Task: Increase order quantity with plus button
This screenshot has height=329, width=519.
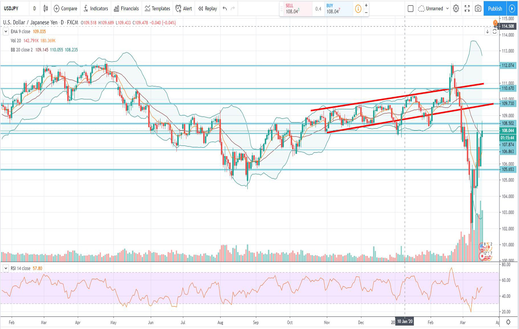Action: pyautogui.click(x=366, y=5)
